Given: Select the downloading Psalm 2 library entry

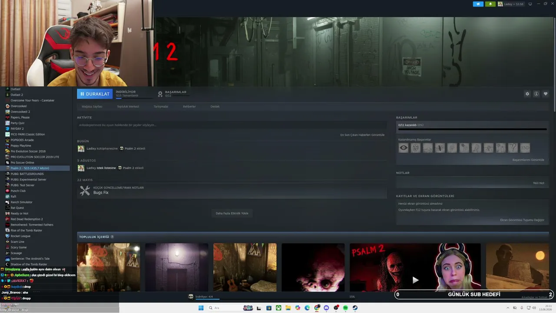Looking at the screenshot, I should [x=36, y=168].
